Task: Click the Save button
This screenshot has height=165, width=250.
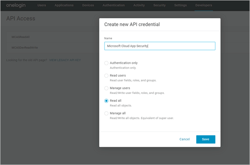Action: (206, 139)
